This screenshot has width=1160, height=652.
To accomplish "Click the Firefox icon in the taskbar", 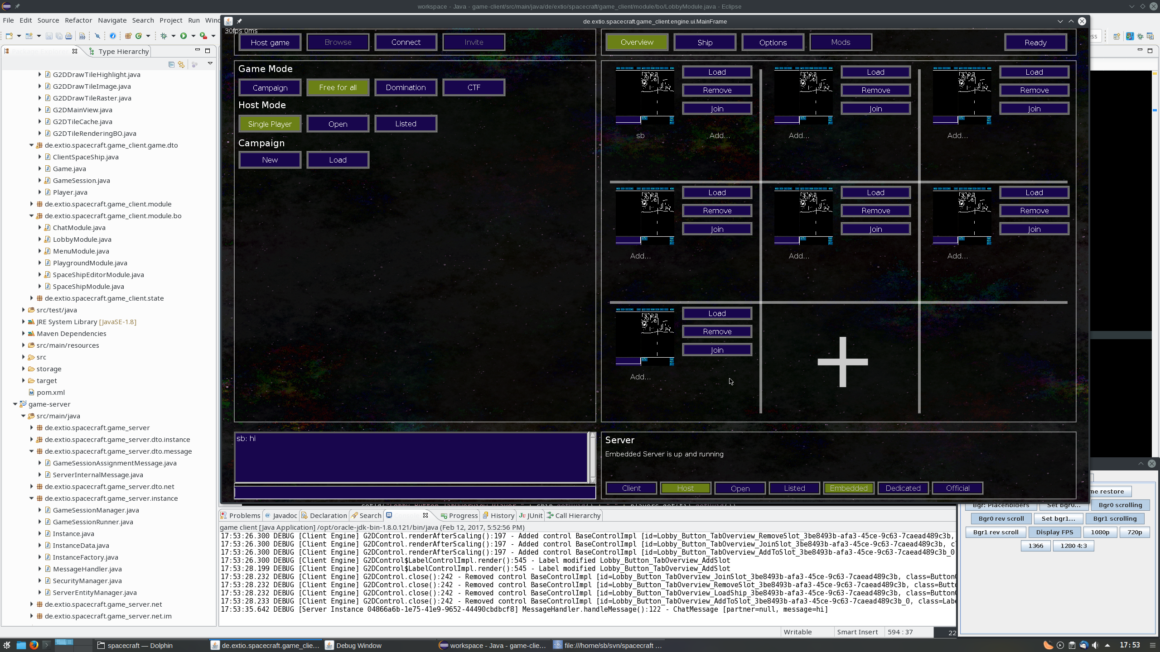I will [34, 645].
